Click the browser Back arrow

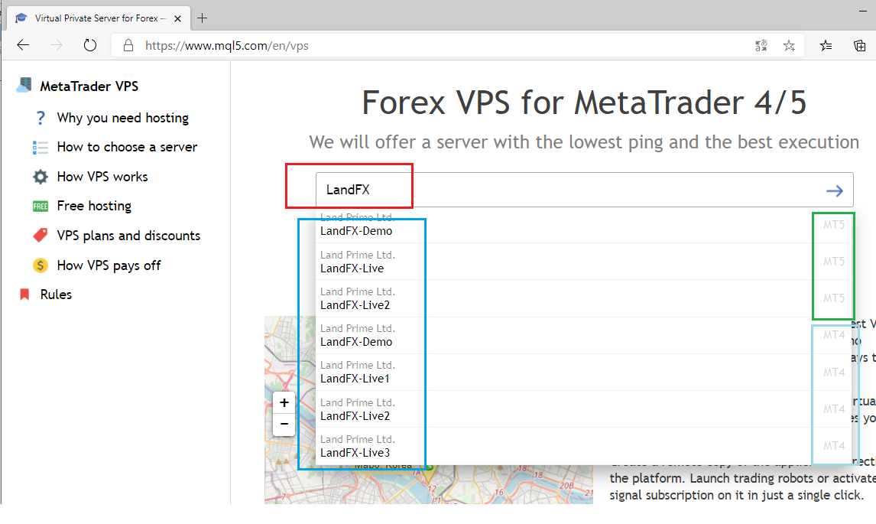[x=23, y=45]
